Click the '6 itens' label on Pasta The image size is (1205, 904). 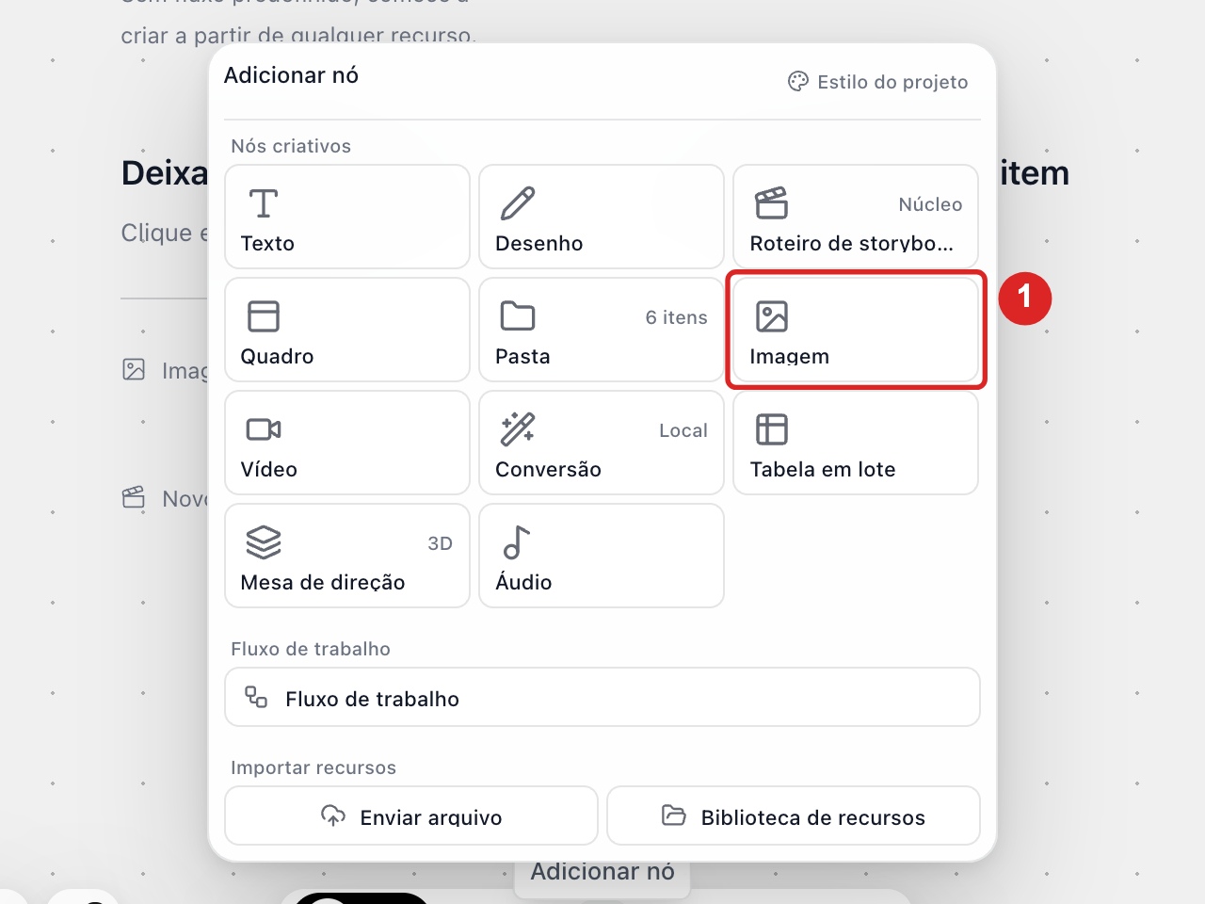coord(677,317)
